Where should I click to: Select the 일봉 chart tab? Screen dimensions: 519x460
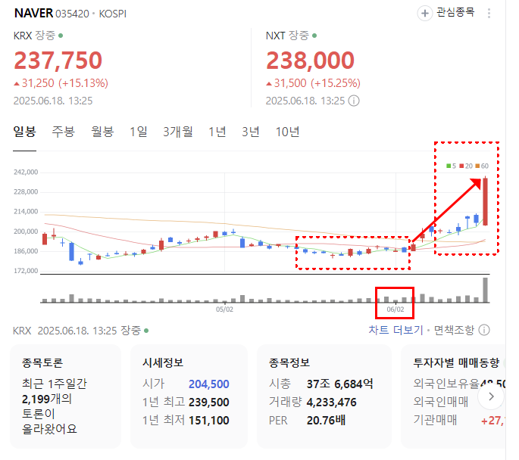point(24,132)
